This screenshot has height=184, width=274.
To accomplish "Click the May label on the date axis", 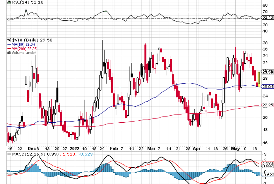I will [235, 148].
